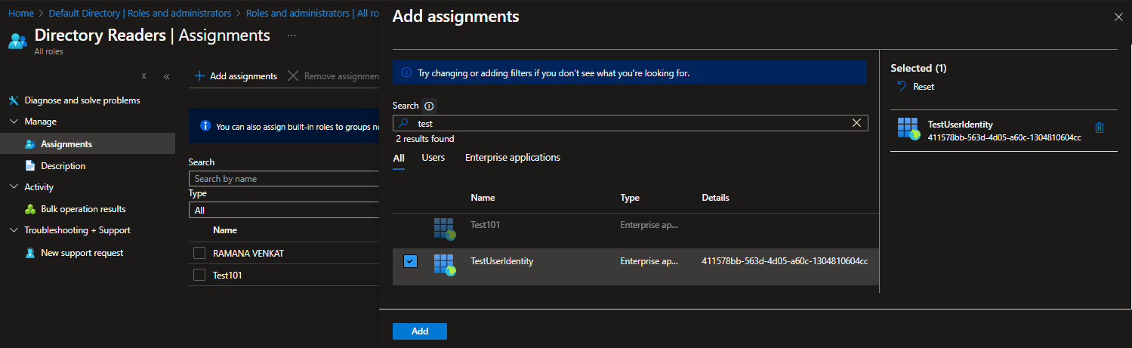Collapse the Troubleshooting + Support section
This screenshot has width=1132, height=348.
tap(13, 230)
